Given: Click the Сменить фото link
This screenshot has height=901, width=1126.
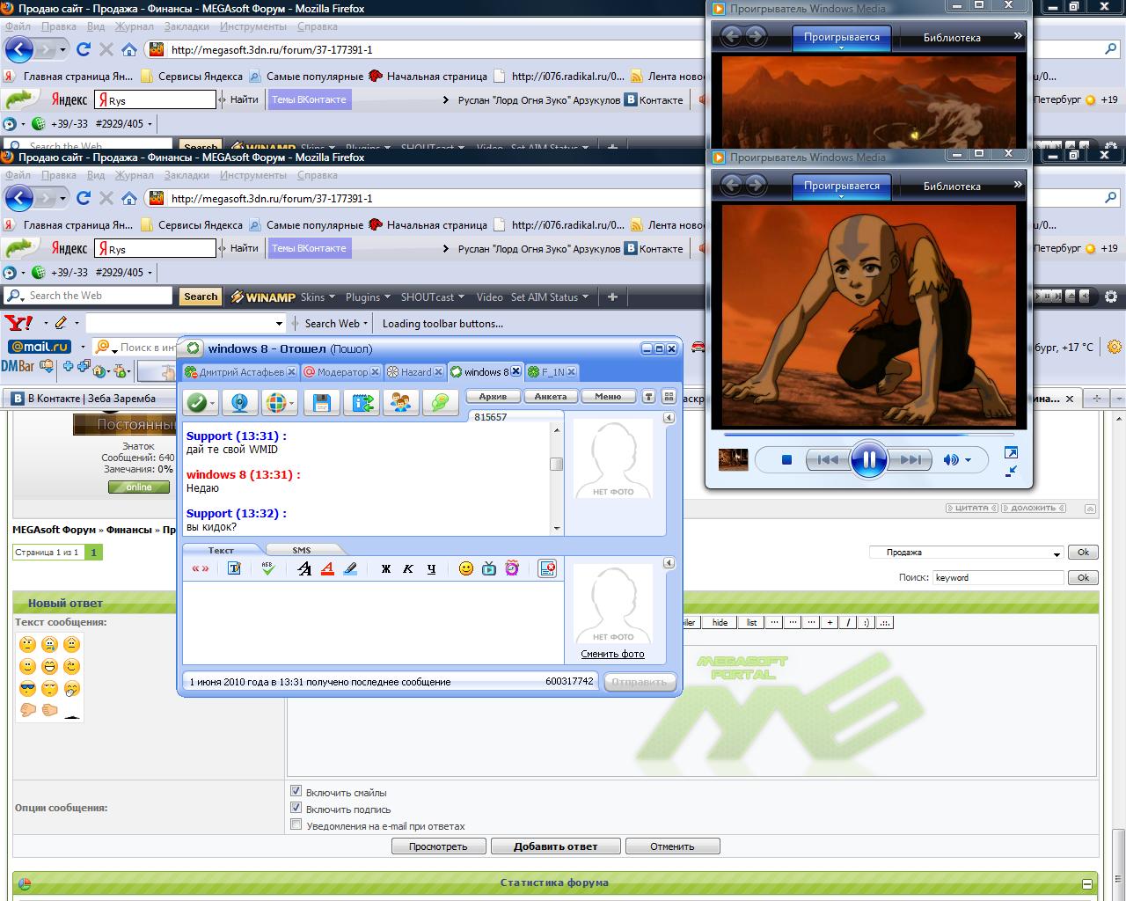Looking at the screenshot, I should pyautogui.click(x=612, y=654).
